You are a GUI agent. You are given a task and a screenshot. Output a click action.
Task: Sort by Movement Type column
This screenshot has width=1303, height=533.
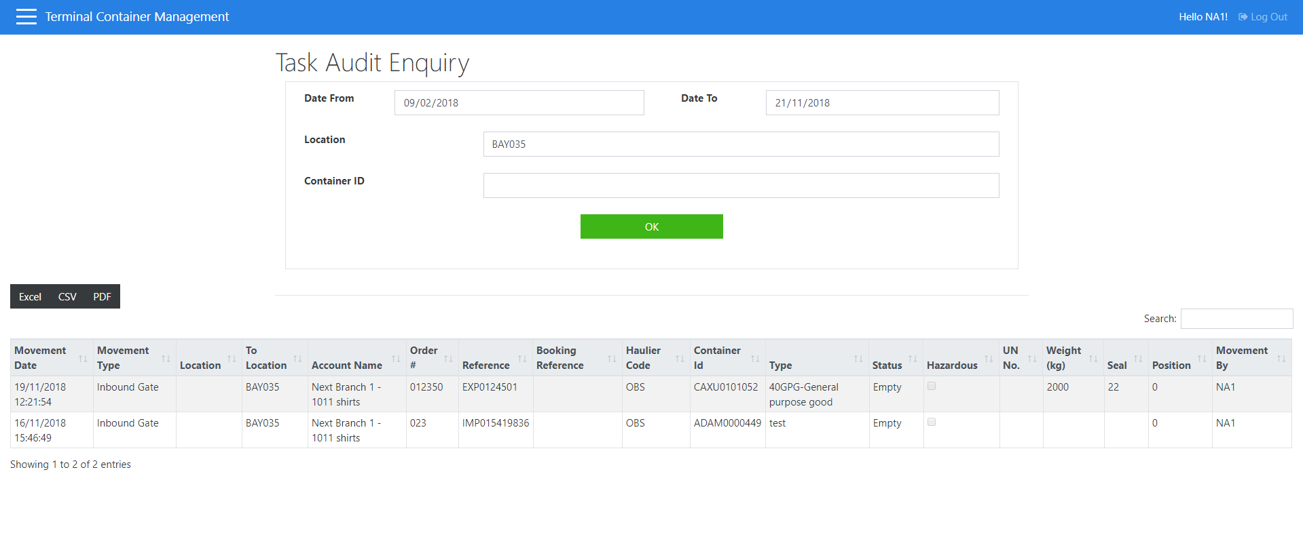point(134,357)
